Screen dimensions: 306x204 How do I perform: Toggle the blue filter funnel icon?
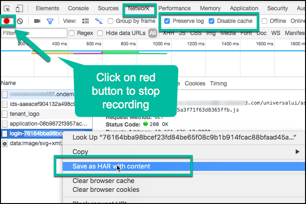(x=50, y=21)
